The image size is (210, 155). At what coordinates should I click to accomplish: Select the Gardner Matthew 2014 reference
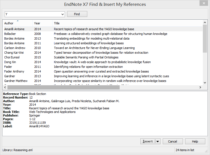coord(103,81)
